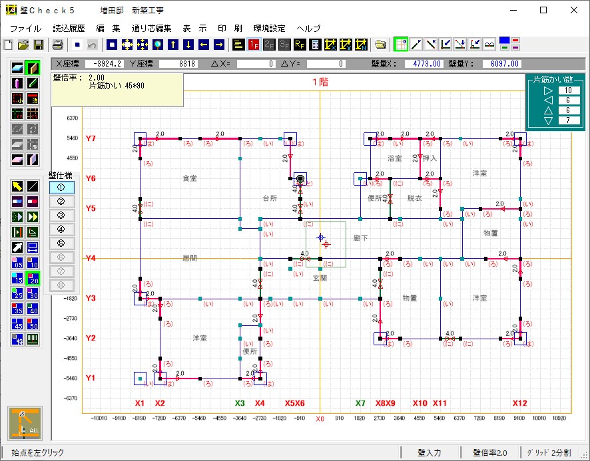Click the ALL brace button at bottom left
590x461 pixels.
coord(25,423)
